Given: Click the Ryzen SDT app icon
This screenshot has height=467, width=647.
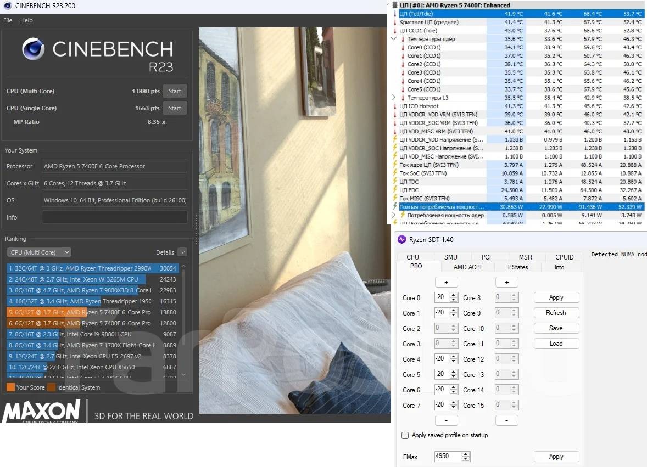Looking at the screenshot, I should [x=401, y=239].
